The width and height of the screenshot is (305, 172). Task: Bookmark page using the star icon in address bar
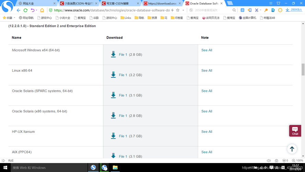pos(178,10)
